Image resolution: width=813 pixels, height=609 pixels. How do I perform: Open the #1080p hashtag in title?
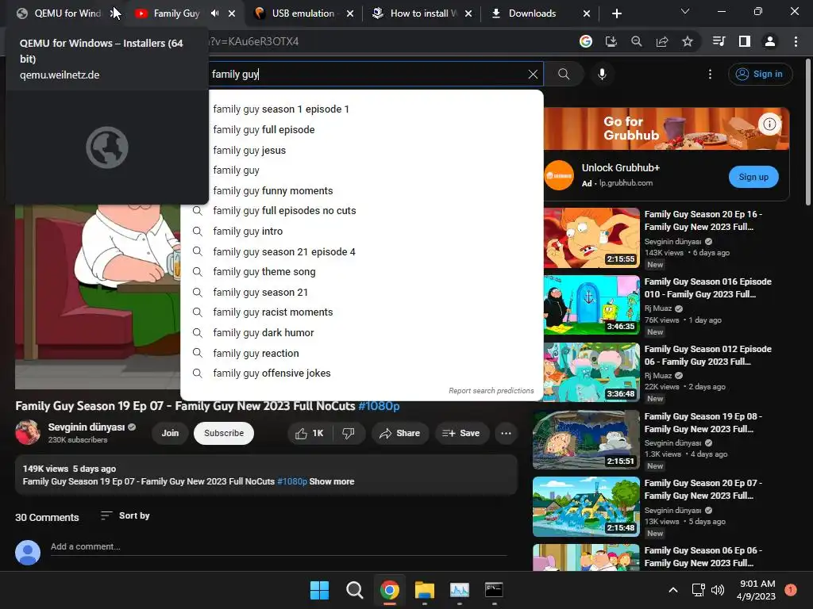379,406
